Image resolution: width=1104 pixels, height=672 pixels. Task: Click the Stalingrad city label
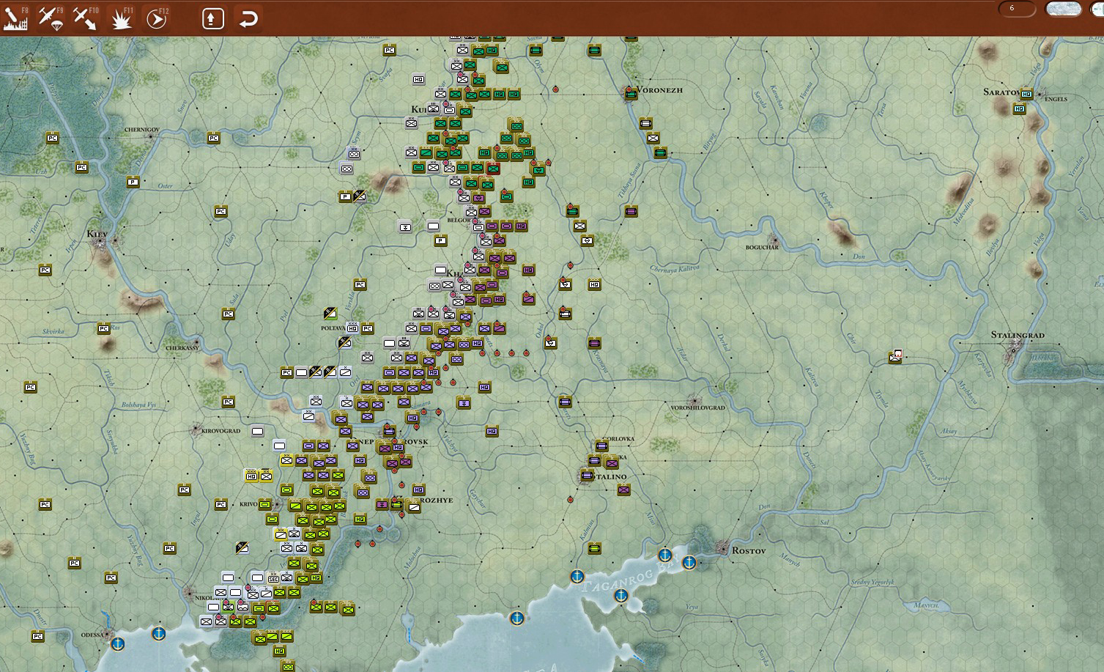point(1018,335)
